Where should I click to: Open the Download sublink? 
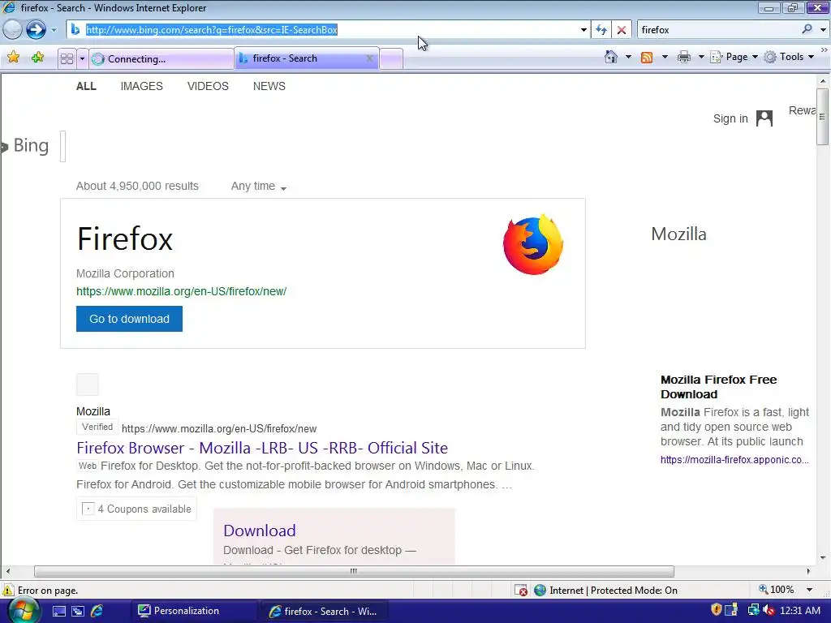pos(260,531)
